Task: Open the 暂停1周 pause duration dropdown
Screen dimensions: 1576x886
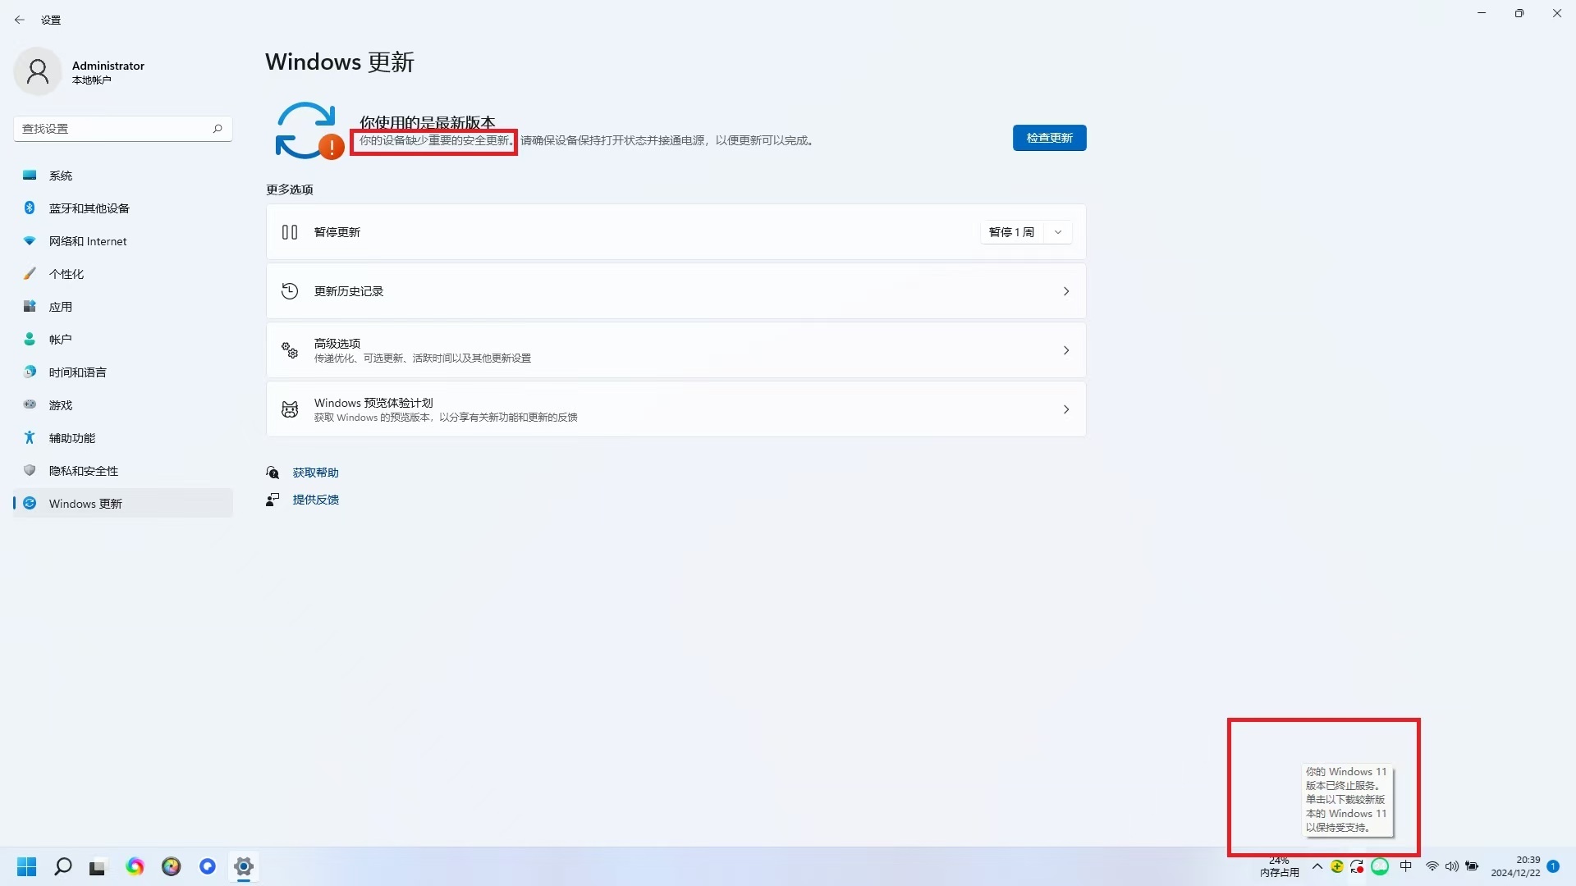Action: 1058,232
